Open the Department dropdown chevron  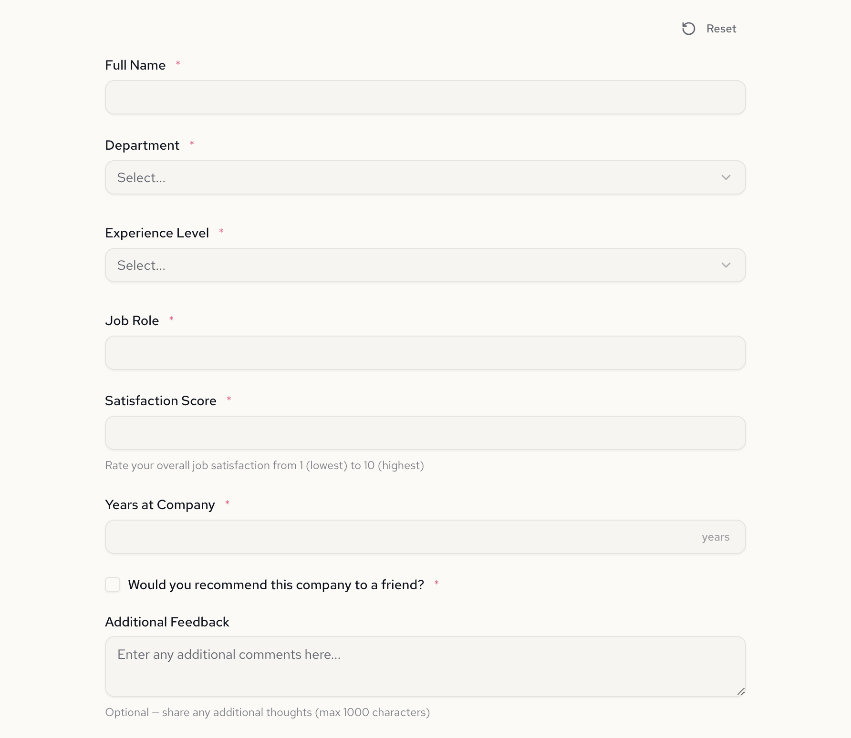(x=726, y=177)
